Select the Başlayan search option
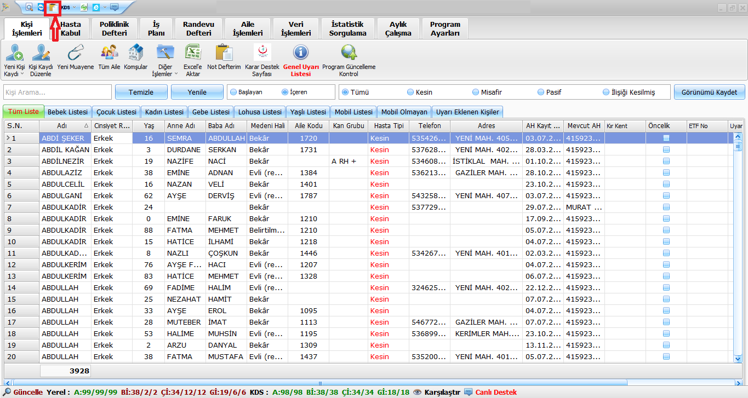Screen dimensions: 748x398 click(x=233, y=92)
